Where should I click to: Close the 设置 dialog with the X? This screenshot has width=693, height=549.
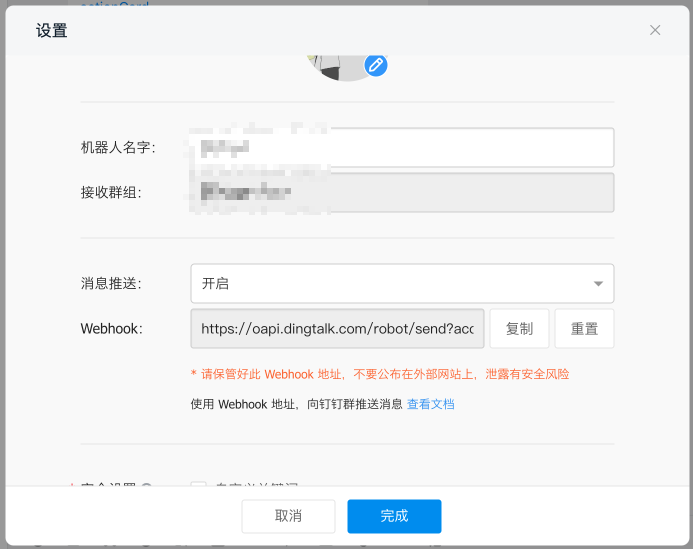[x=655, y=30]
